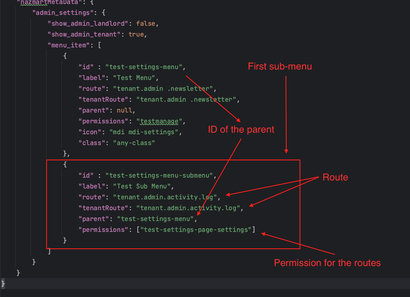Click the "label" key before "Test Sub Menu"
The width and height of the screenshot is (410, 297).
(x=92, y=186)
